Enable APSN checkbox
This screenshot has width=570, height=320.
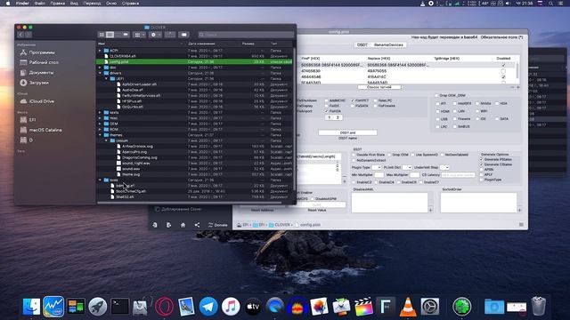pyautogui.click(x=481, y=170)
